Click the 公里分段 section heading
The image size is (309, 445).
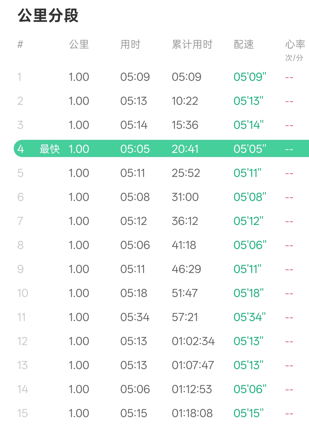(48, 15)
